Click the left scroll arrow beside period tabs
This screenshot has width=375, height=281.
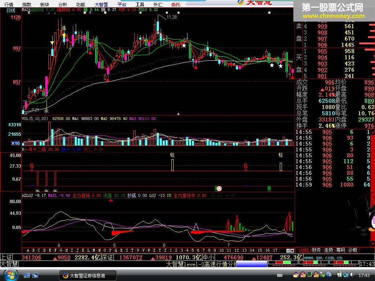coord(288,251)
